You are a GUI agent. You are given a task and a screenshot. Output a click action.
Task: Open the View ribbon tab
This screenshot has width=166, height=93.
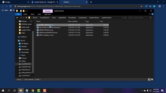point(39,14)
